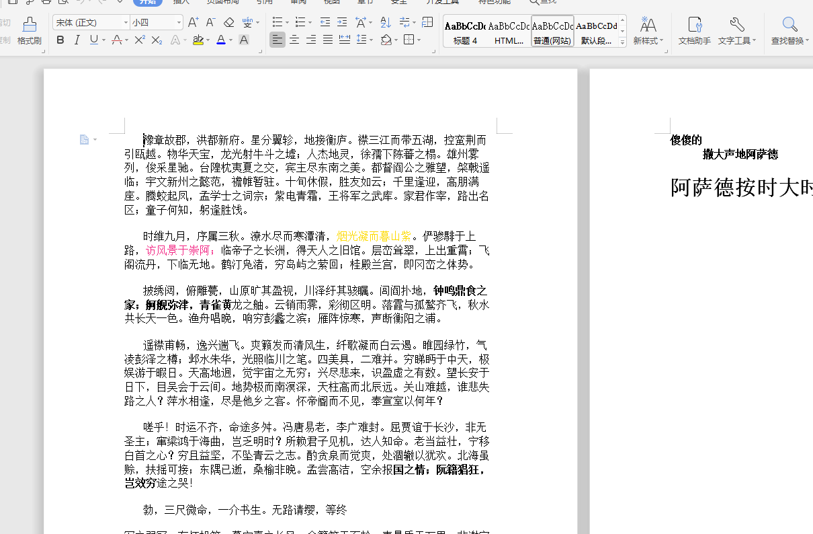Click the sort A-Z icon
813x534 pixels.
click(x=385, y=23)
